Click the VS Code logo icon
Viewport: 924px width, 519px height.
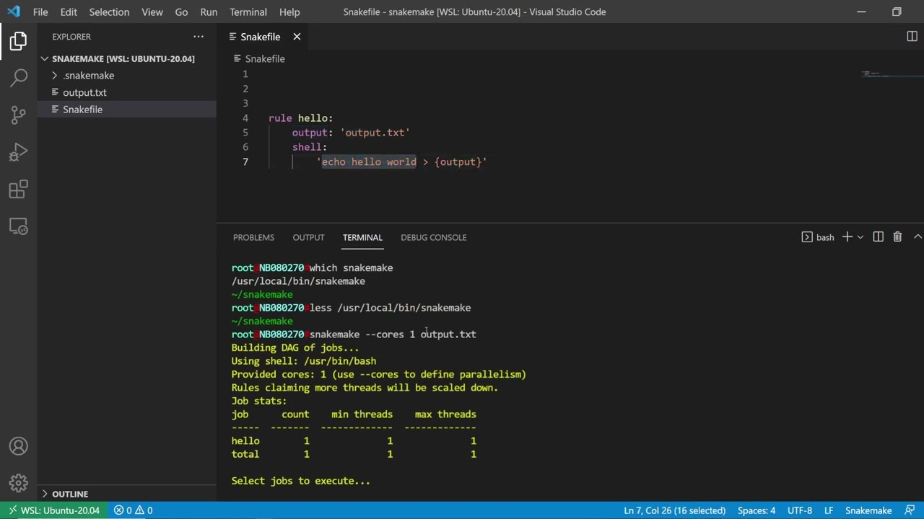pyautogui.click(x=14, y=12)
